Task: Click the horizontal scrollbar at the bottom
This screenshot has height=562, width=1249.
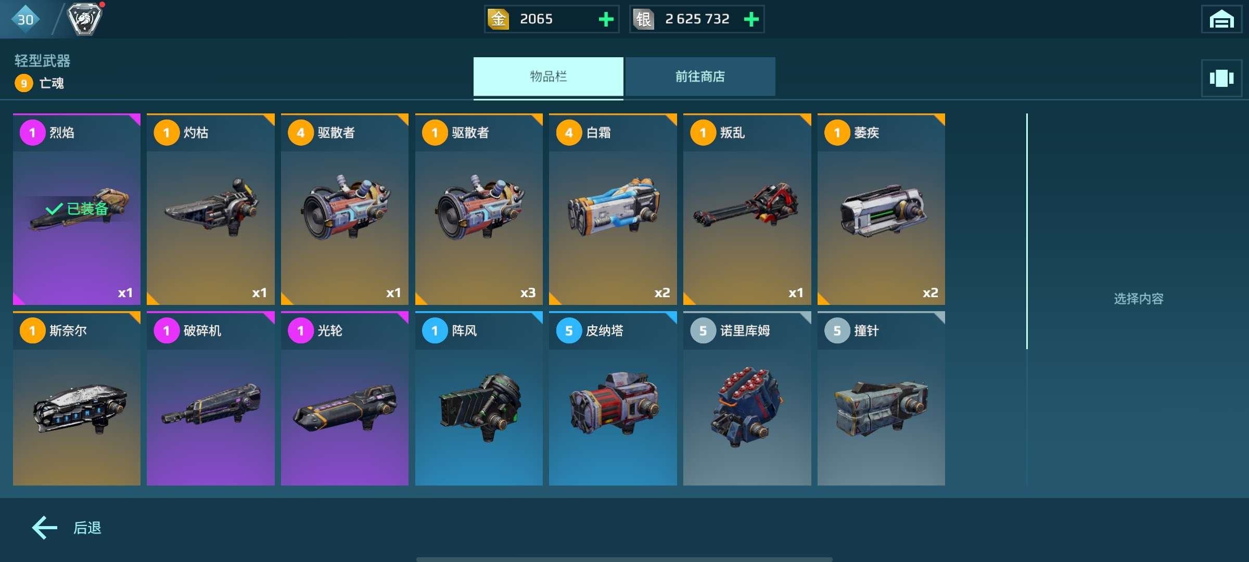Action: point(624,559)
